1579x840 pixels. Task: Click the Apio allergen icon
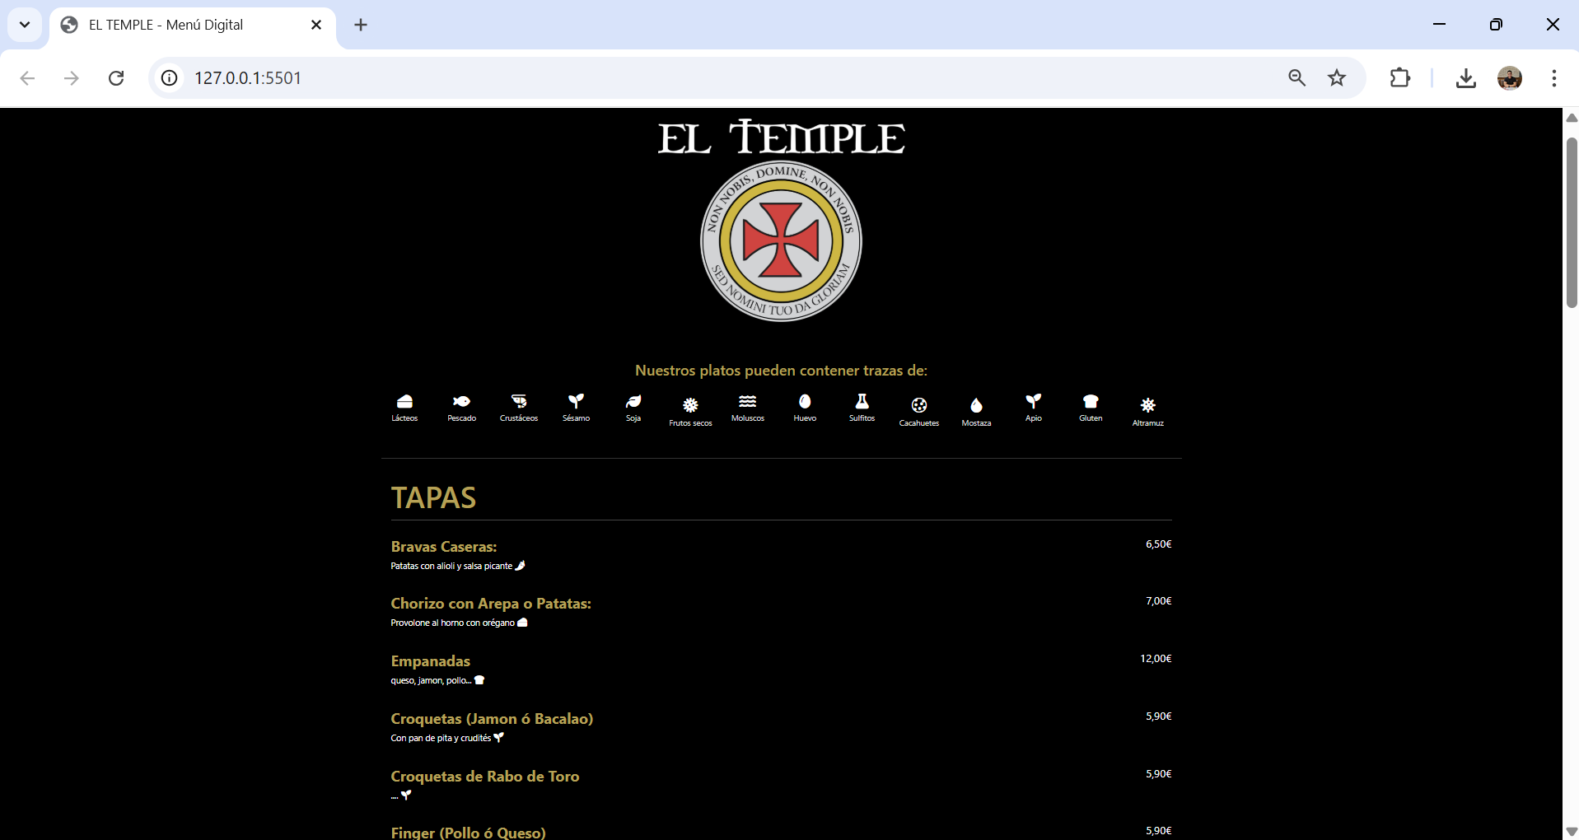click(x=1033, y=401)
